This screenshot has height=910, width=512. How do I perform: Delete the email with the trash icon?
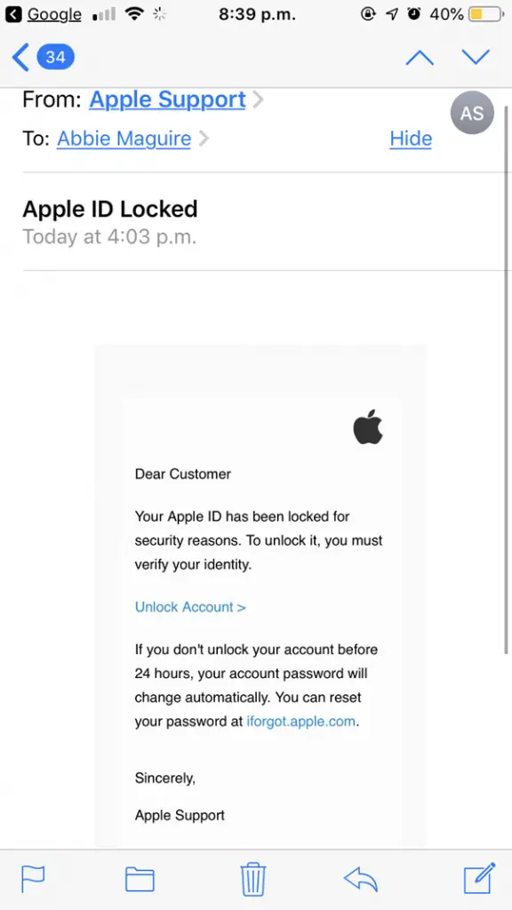[253, 880]
